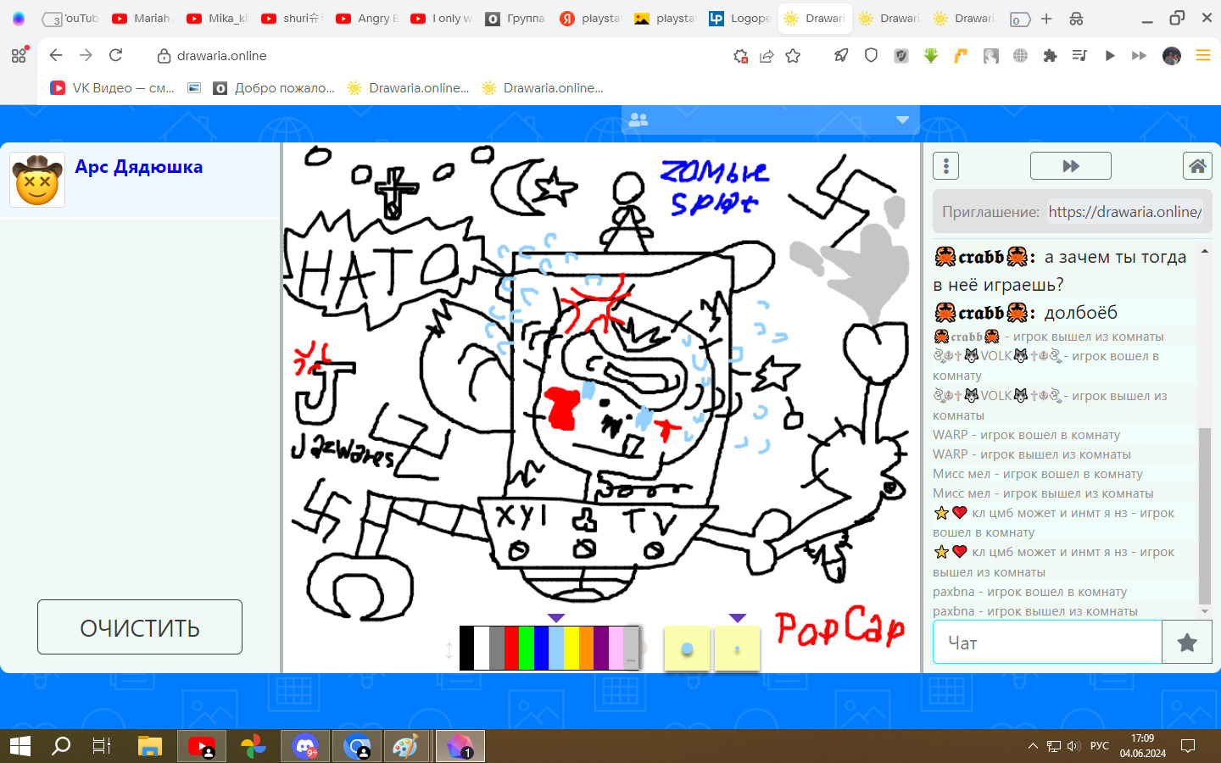Switch to the Angry B YouTube tab
Viewport: 1221px width, 763px height.
tap(365, 19)
